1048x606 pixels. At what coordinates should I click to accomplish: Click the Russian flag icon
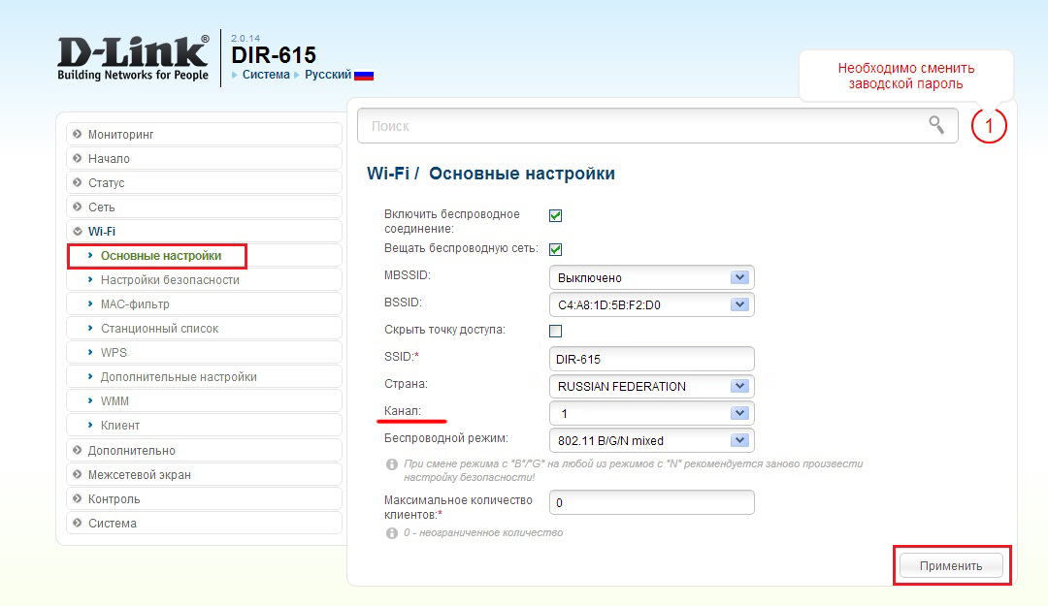point(364,76)
